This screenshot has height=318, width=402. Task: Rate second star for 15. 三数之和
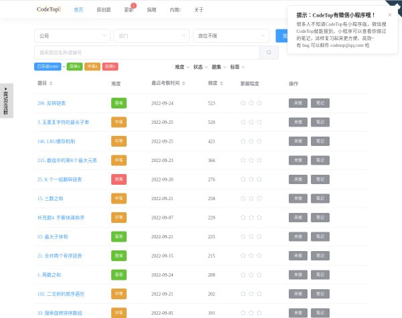tap(251, 199)
